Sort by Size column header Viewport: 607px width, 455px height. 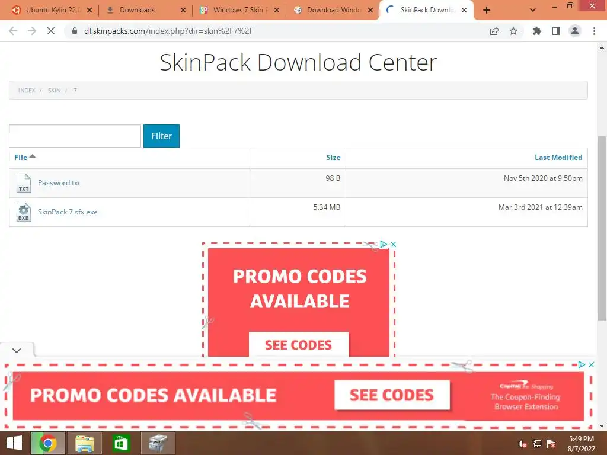333,157
